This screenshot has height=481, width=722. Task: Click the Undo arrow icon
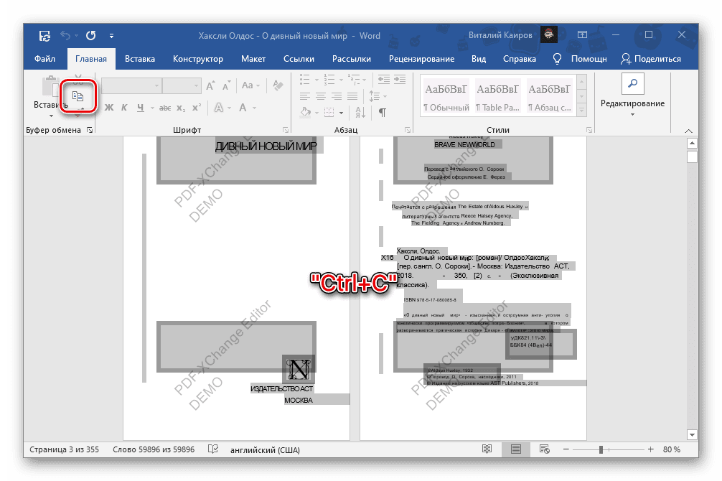pos(65,35)
